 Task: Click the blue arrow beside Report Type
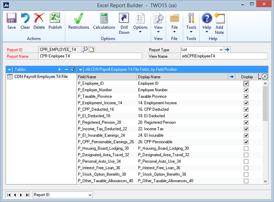click(x=227, y=50)
